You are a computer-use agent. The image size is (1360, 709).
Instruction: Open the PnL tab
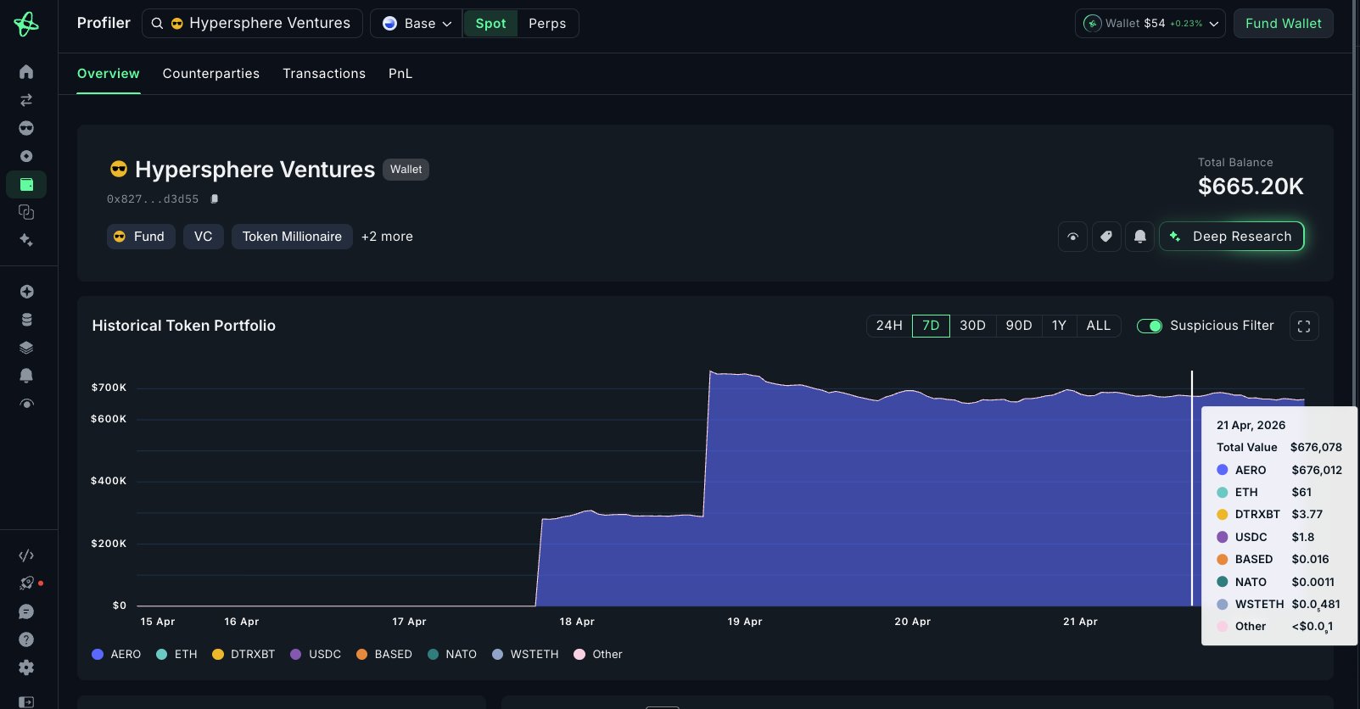[x=400, y=74]
